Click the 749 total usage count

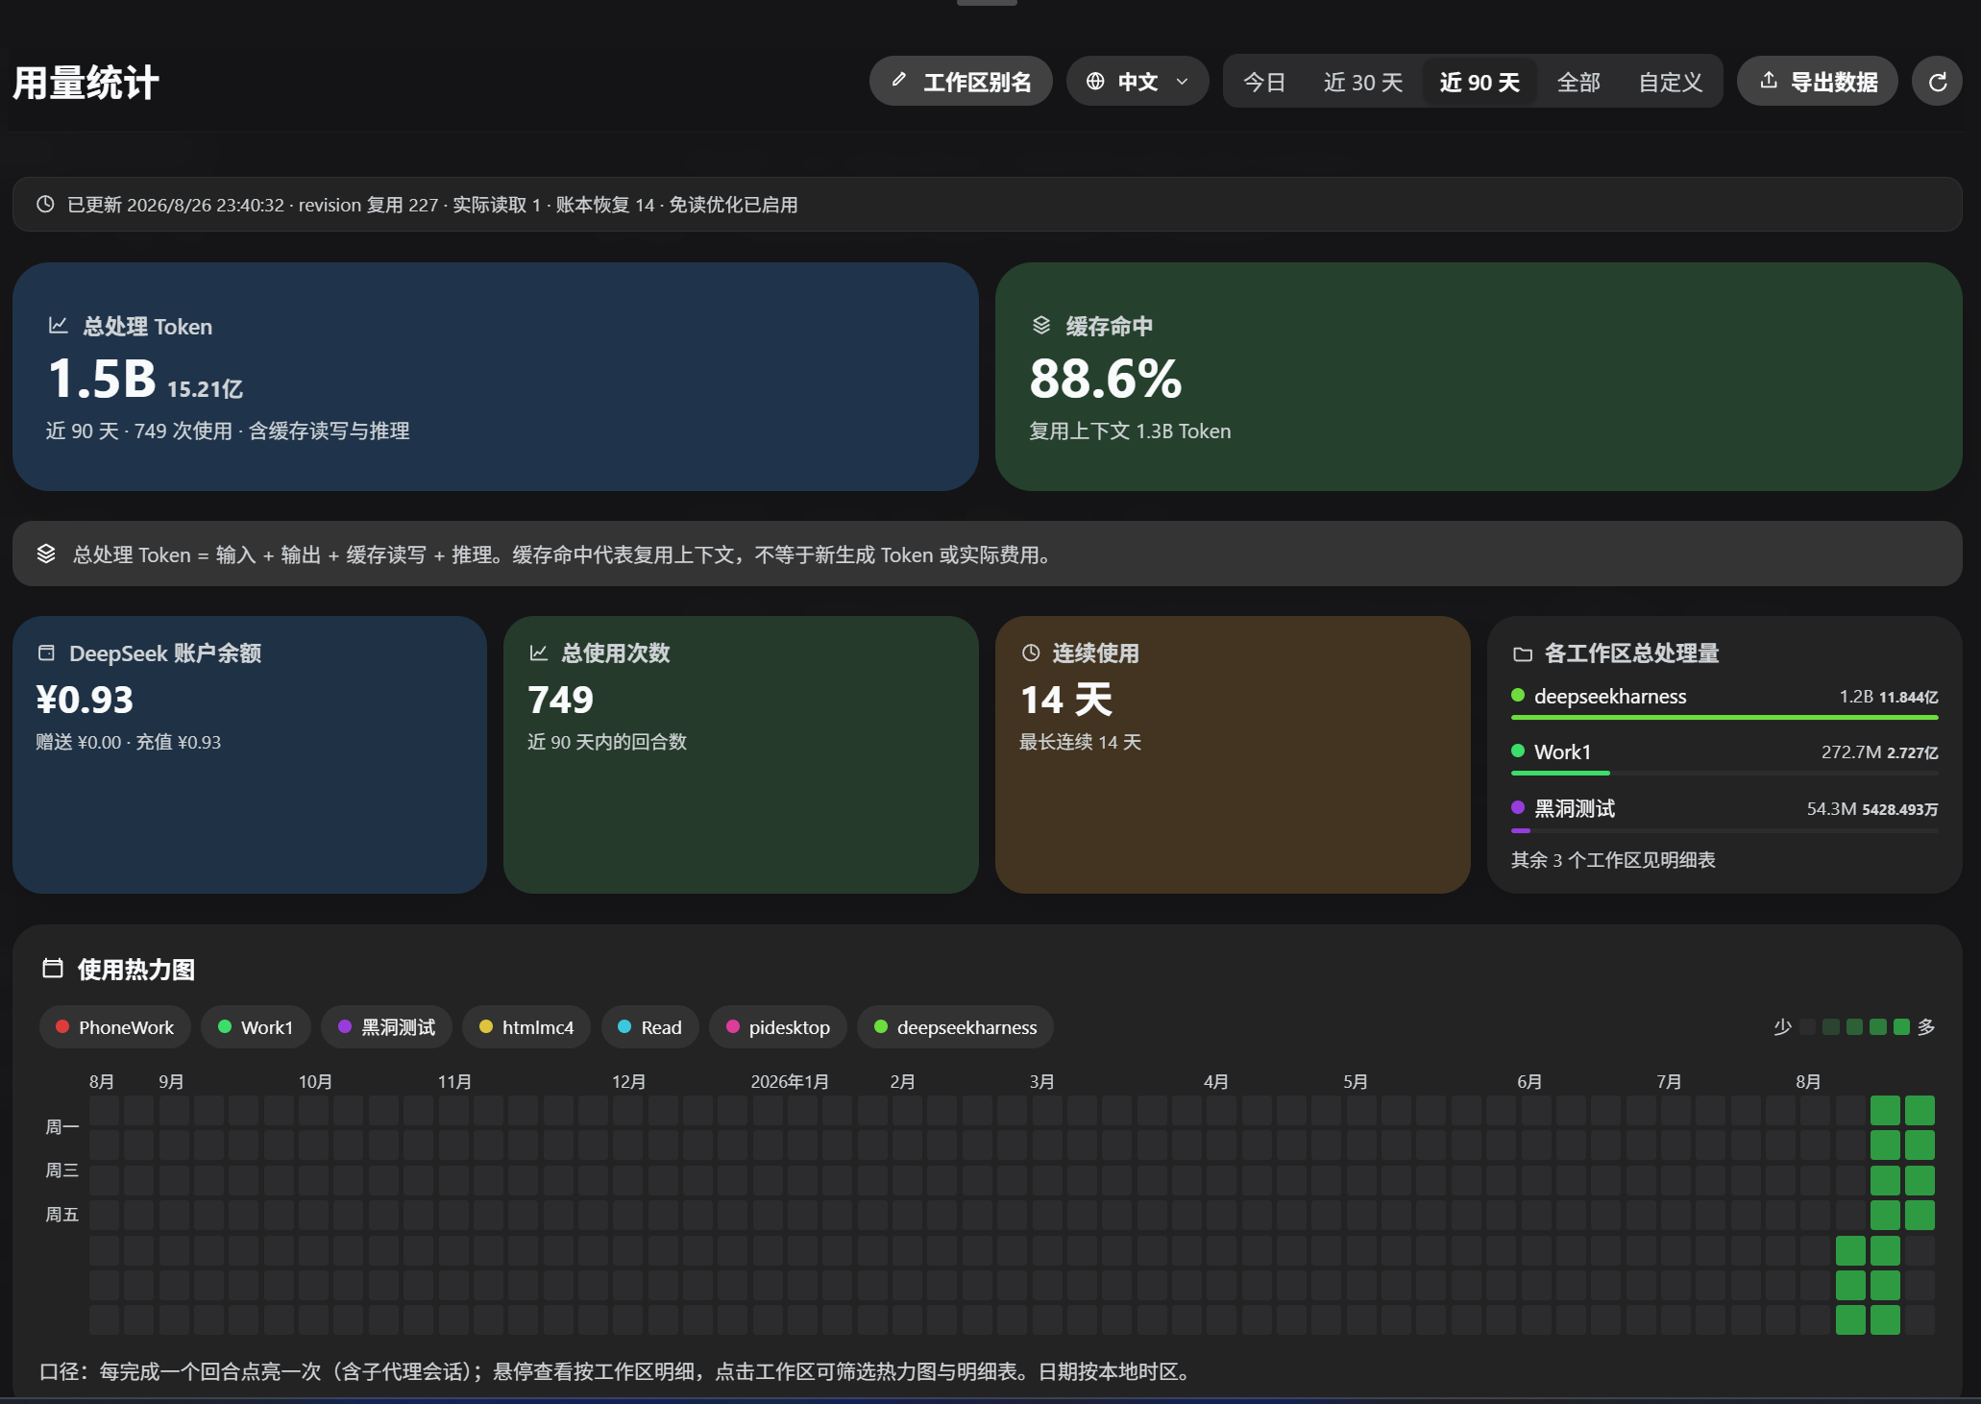(x=561, y=700)
